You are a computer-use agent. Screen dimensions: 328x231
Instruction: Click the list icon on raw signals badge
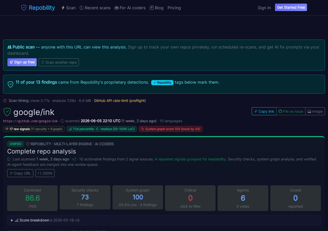[x=7, y=129]
